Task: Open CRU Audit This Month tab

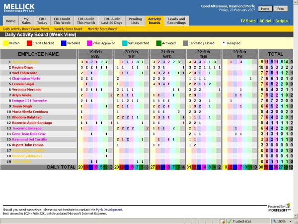Action: pyautogui.click(x=86, y=21)
